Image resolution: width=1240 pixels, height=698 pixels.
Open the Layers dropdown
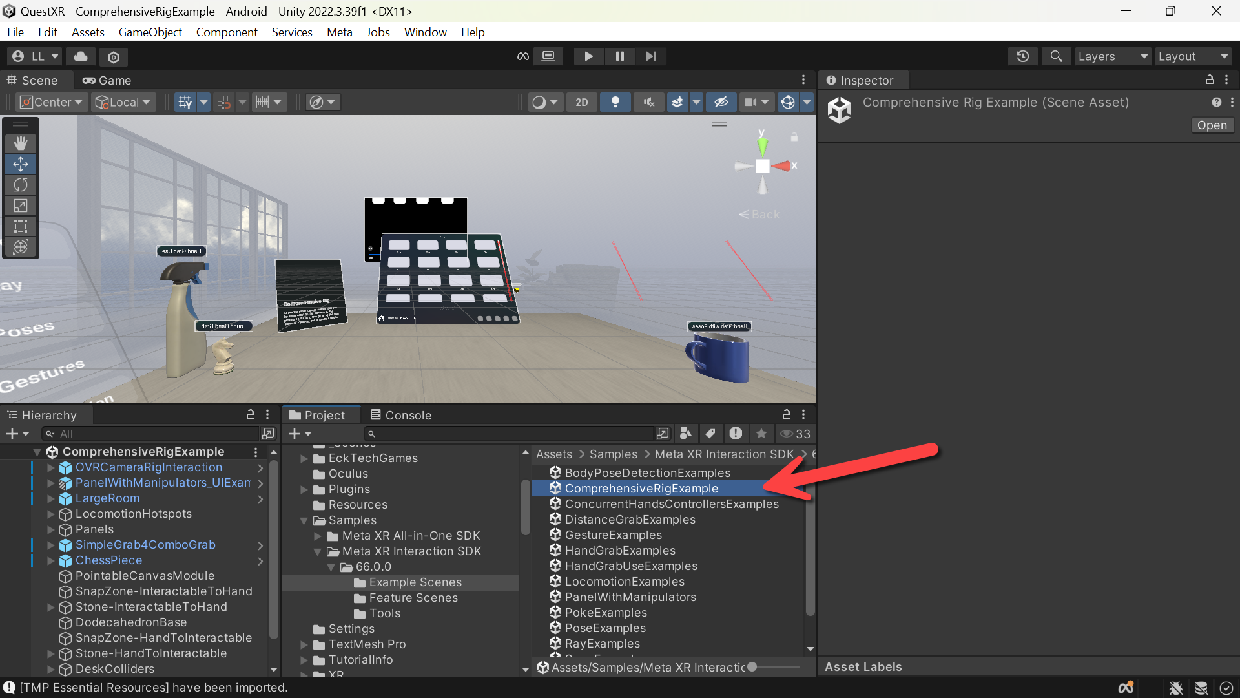pos(1113,56)
